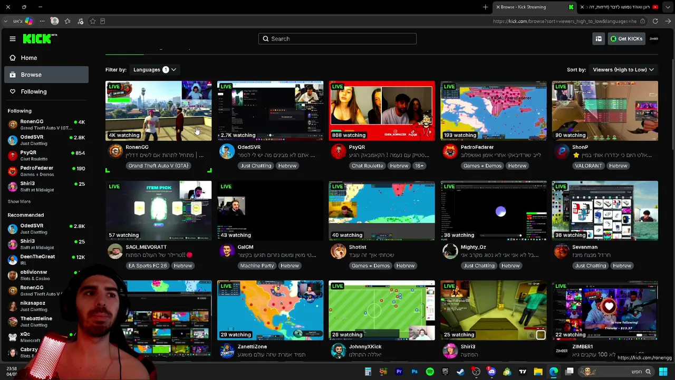Open the Viewers (High to Low) sort dropdown
Screen dimensions: 675x380
coord(623,70)
